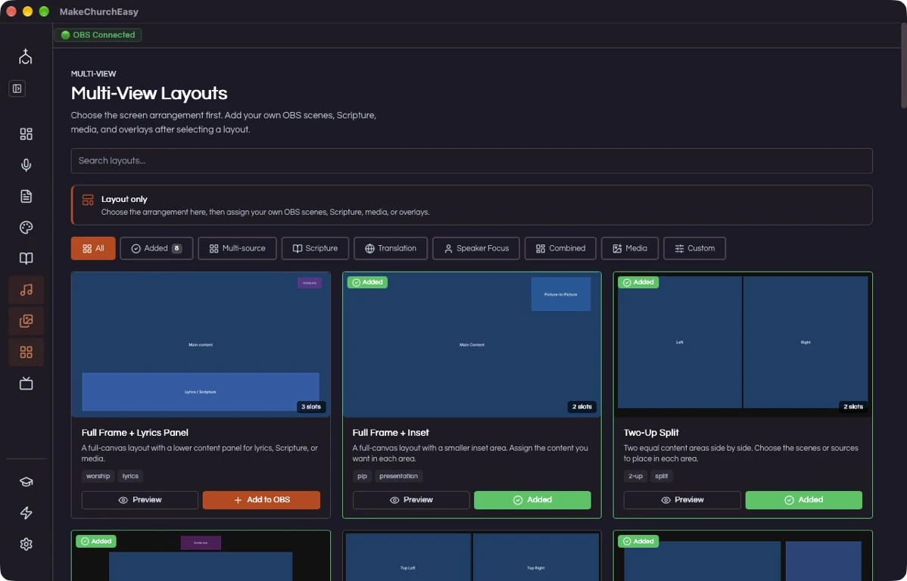Screen dimensions: 907x581
Task: Click the vertical scrollbar on the right
Action: coord(903,67)
